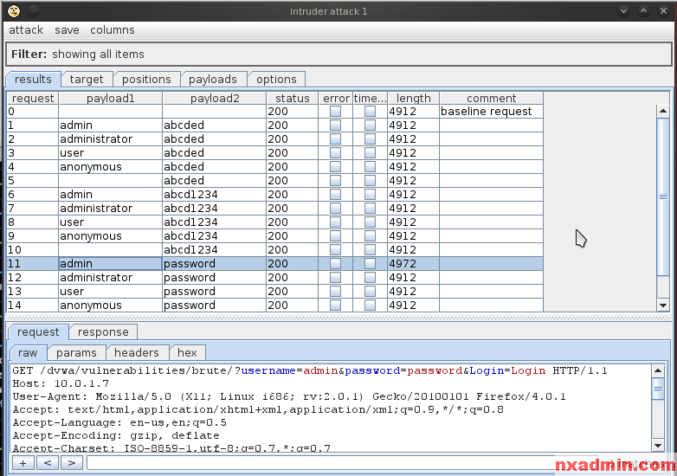Select the raw view tab
677x476 pixels.
click(x=28, y=352)
